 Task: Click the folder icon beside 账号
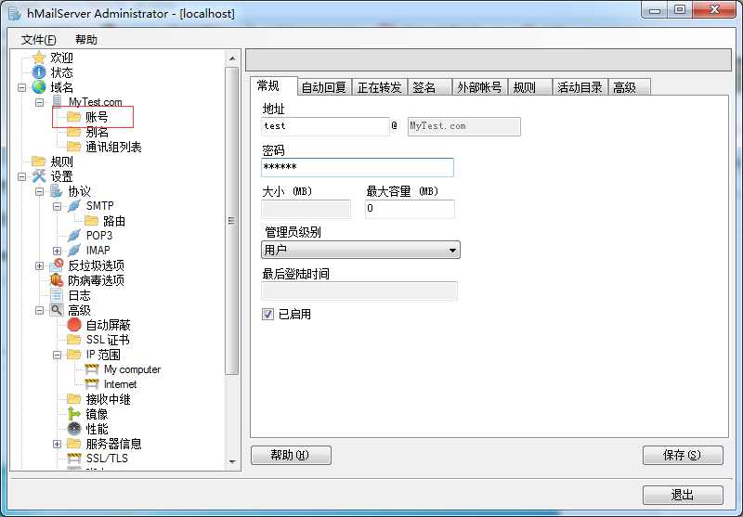(x=74, y=116)
